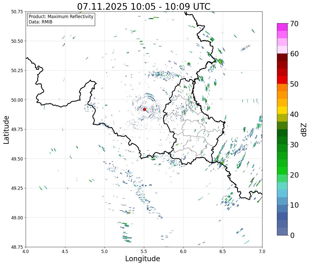The width and height of the screenshot is (310, 265).
Task: Click the magenta swatch at top of colorbar
Action: (x=282, y=27)
